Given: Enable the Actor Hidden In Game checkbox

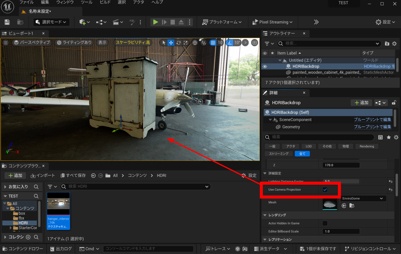Looking at the screenshot, I should pos(325,223).
